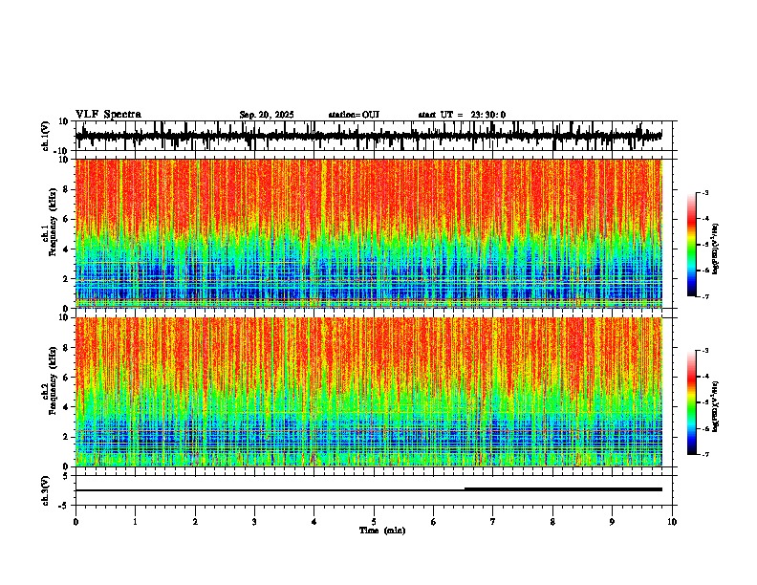
Task: Click the ch.1 frequency spectrogram plot
Action: click(x=369, y=233)
